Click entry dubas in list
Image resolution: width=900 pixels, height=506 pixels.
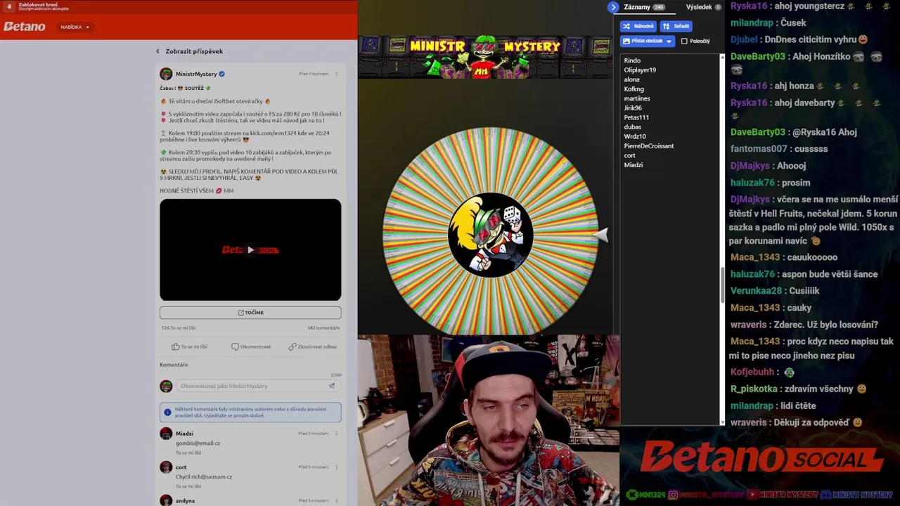pyautogui.click(x=632, y=127)
